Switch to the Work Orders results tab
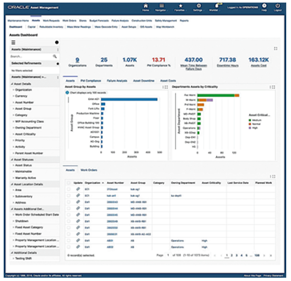 click(89, 170)
